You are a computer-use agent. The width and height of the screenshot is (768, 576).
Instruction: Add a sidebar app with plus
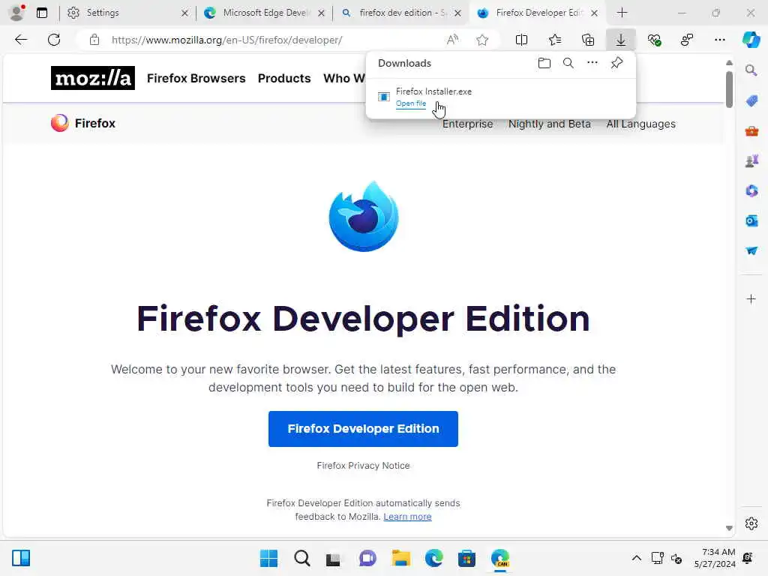coord(751,298)
